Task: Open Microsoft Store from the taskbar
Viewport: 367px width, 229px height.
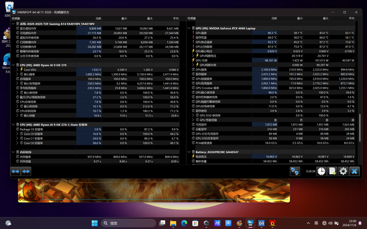Action: [x=195, y=223]
